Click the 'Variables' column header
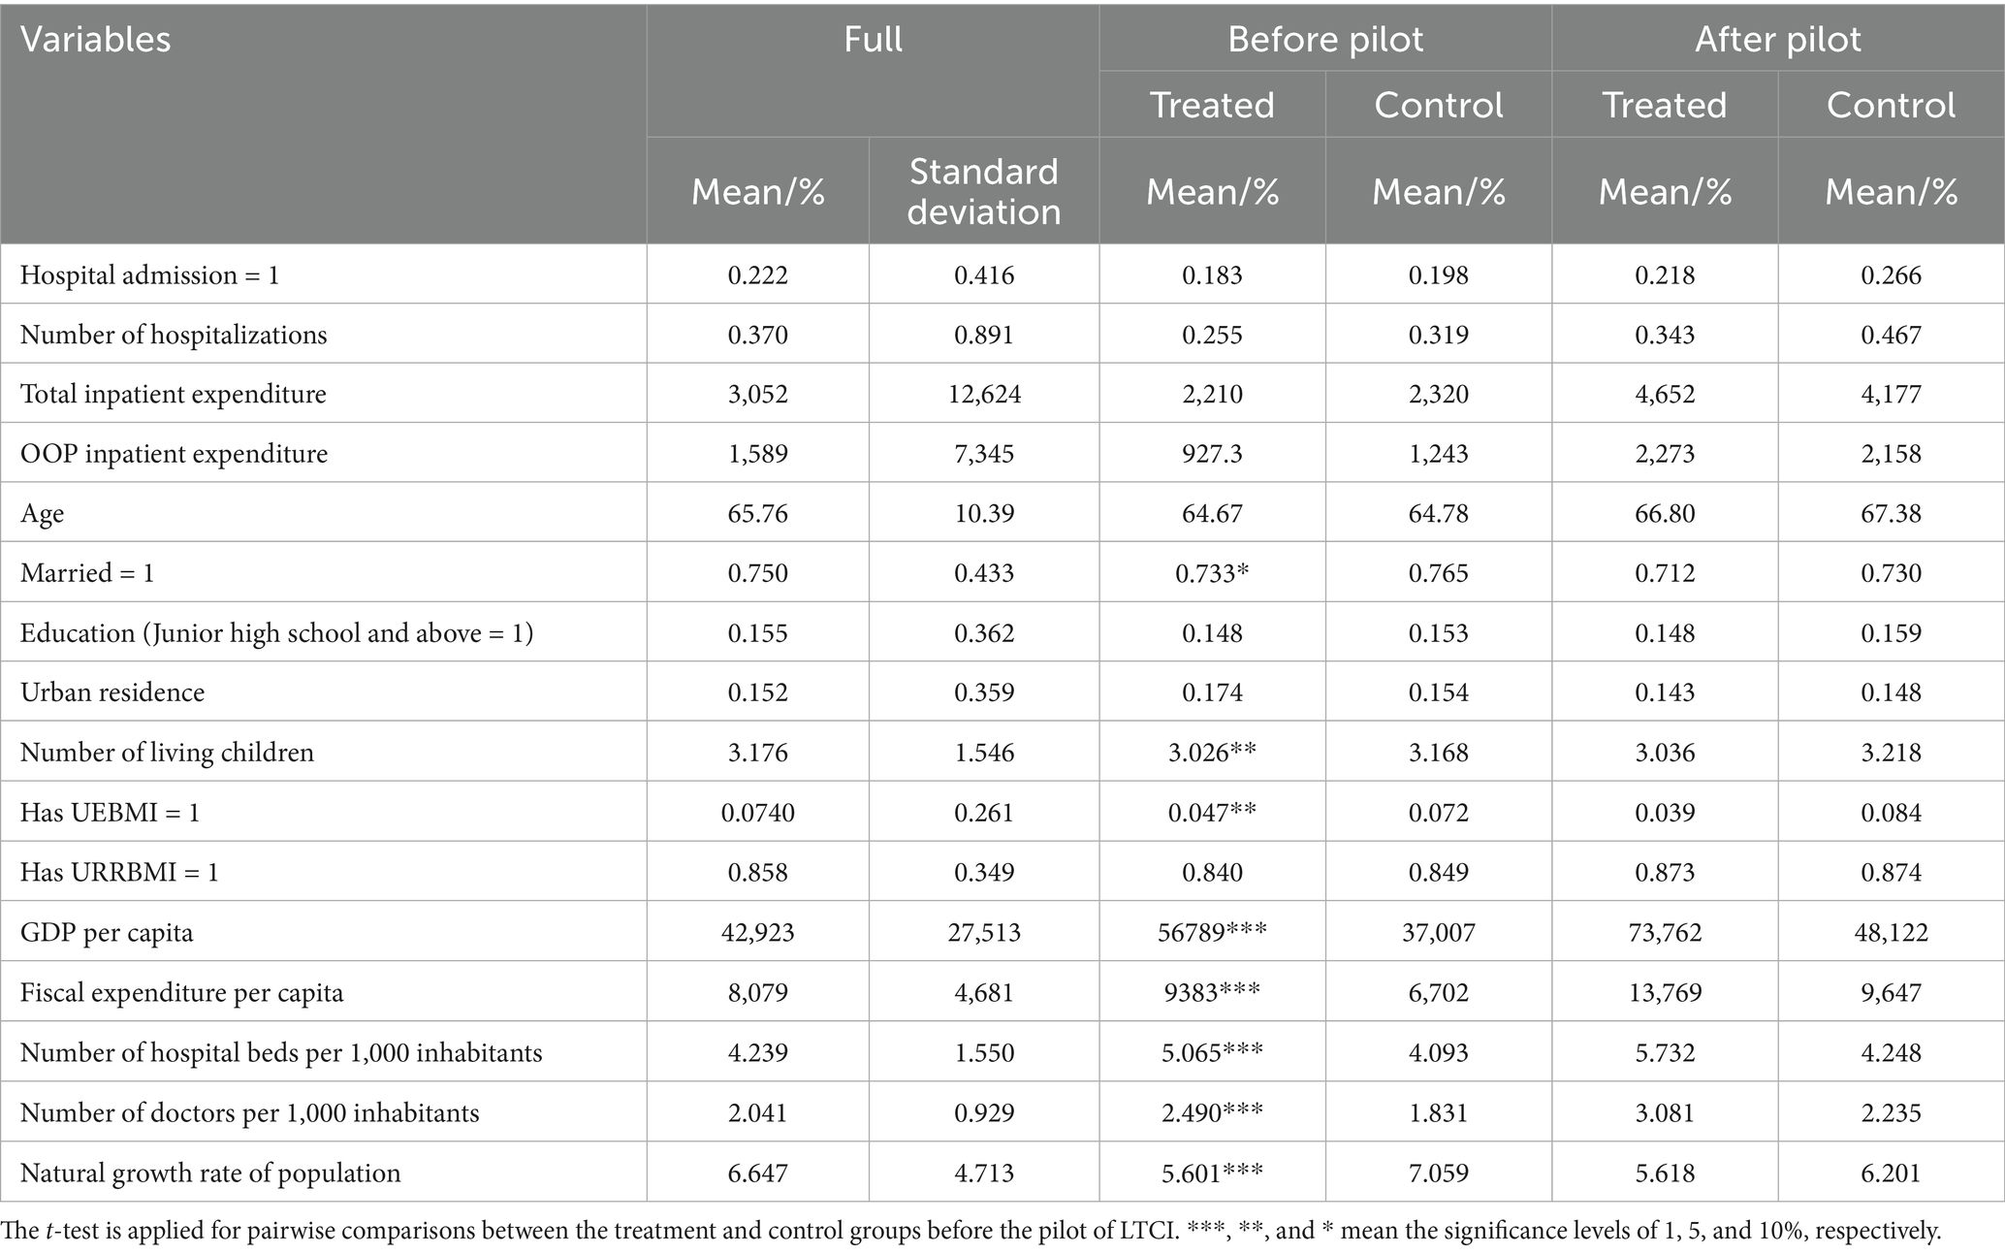 [x=95, y=40]
